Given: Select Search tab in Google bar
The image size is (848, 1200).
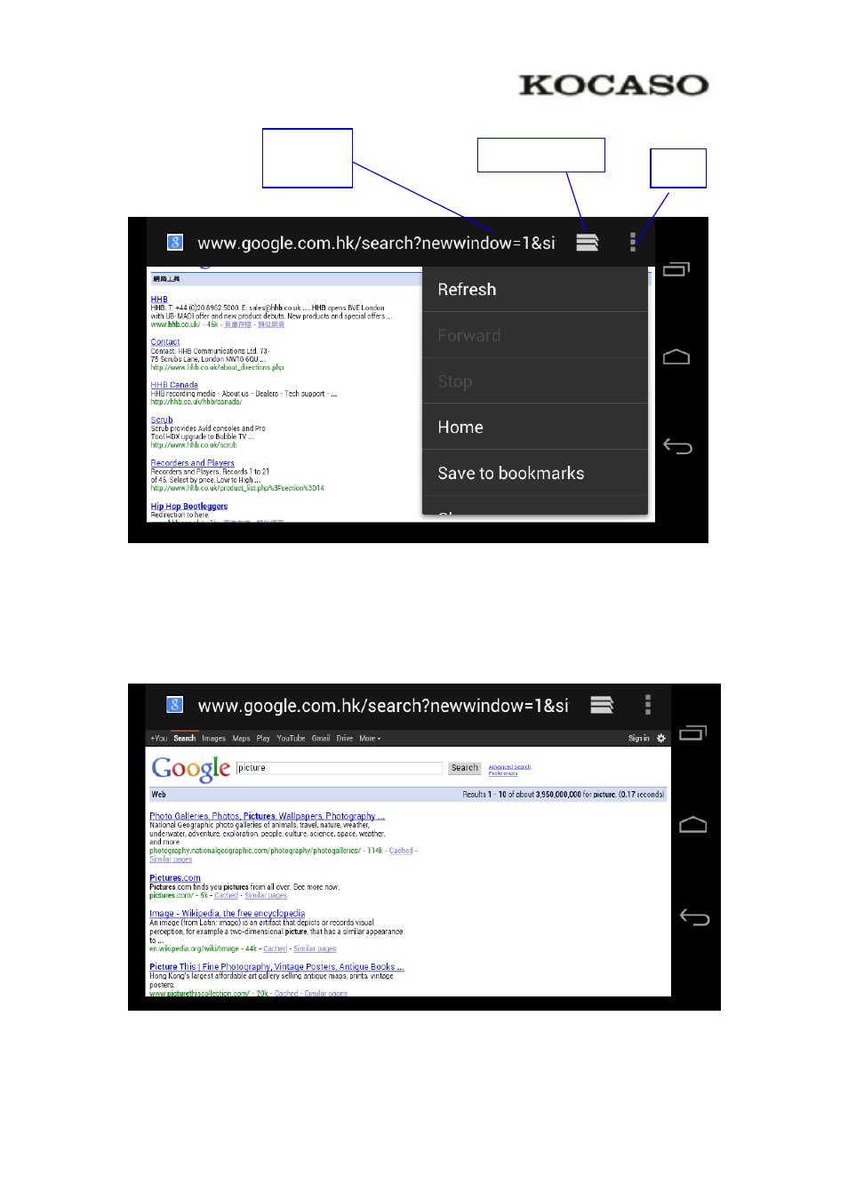Looking at the screenshot, I should click(x=184, y=739).
